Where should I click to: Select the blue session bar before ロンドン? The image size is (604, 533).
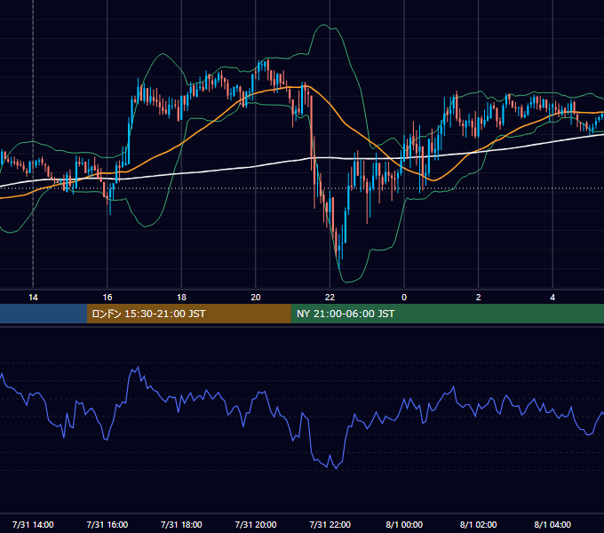point(44,314)
